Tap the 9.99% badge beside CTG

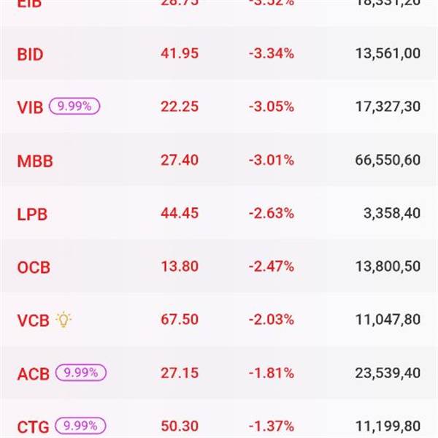(80, 426)
